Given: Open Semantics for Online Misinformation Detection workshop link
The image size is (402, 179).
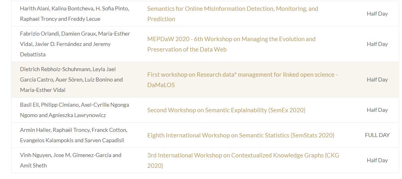Looking at the screenshot, I should [x=232, y=8].
